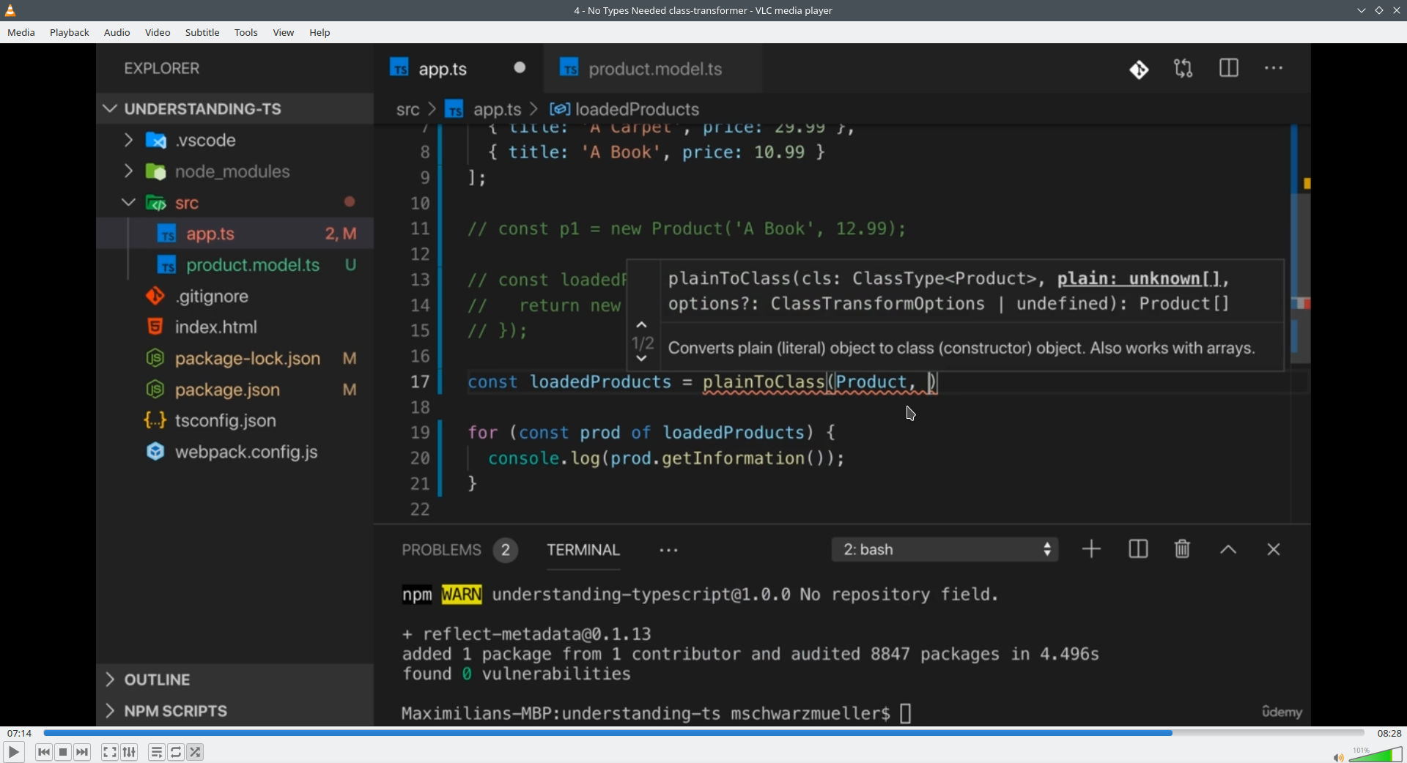1407x763 pixels.
Task: Open the Audio menu
Action: (x=117, y=32)
